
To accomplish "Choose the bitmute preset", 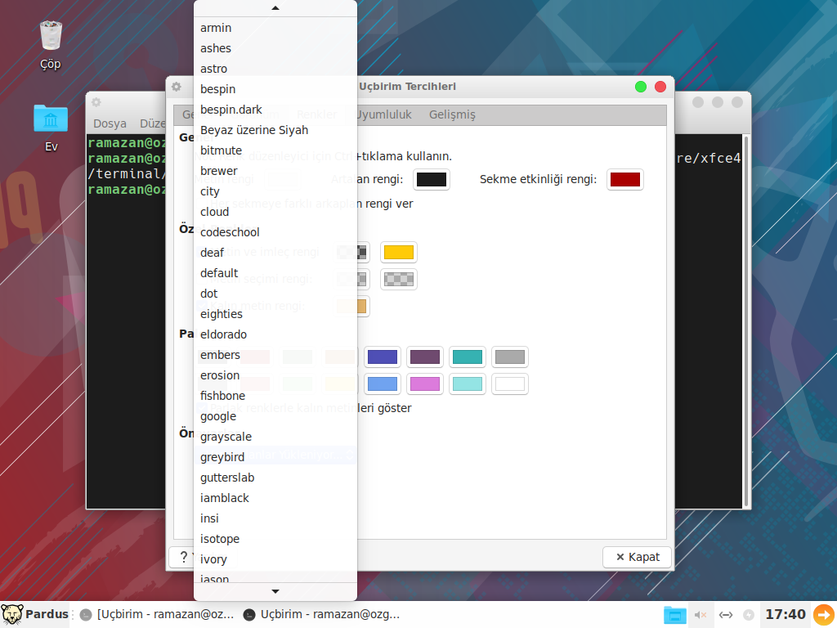I will pos(275,150).
